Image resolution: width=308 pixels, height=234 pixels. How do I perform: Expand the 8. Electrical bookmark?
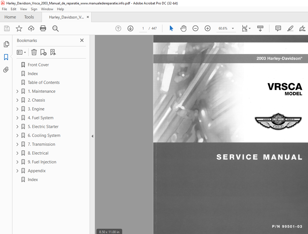[17, 153]
